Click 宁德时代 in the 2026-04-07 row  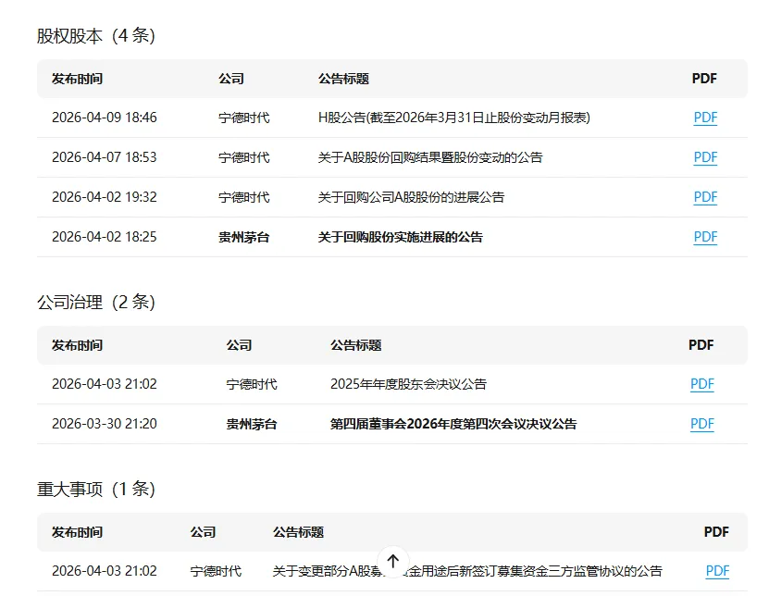243,157
